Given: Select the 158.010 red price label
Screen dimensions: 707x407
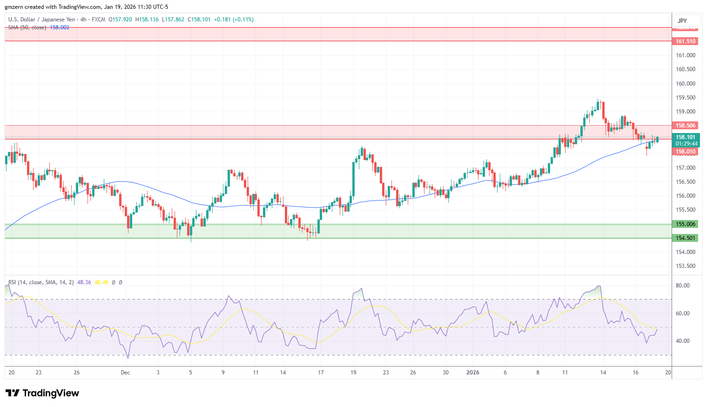Looking at the screenshot, I should [x=686, y=152].
